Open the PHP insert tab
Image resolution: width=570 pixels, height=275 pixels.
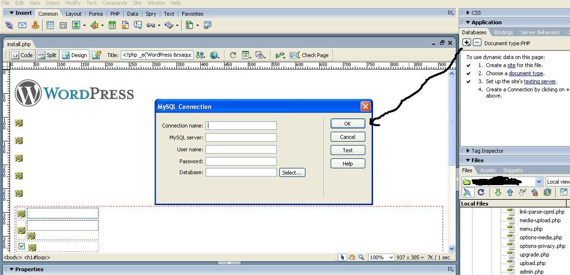pyautogui.click(x=115, y=14)
